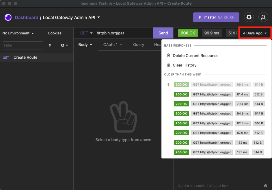Open the user account icon
The height and width of the screenshot is (190, 272).
tap(263, 17)
